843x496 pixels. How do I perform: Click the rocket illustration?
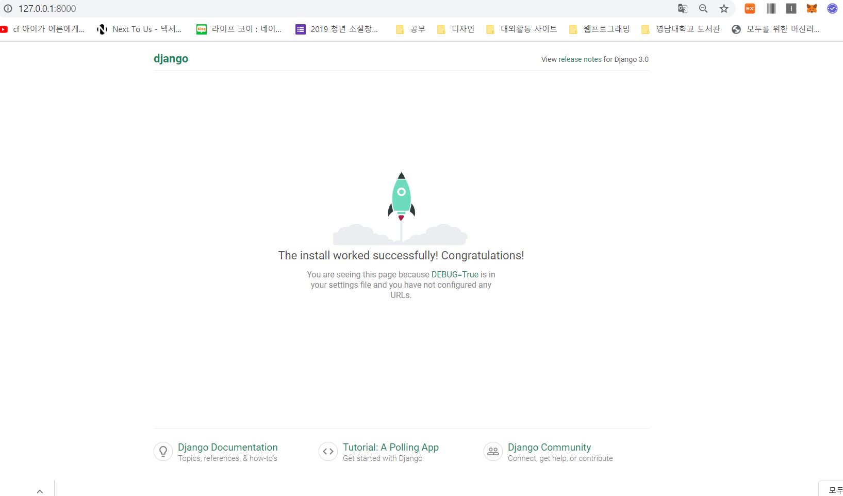coord(401,208)
